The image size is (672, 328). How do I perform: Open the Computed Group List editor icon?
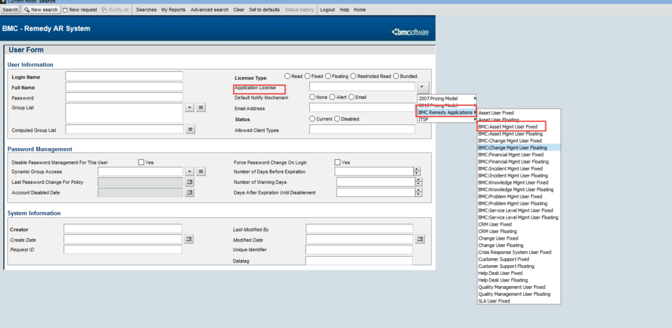190,130
